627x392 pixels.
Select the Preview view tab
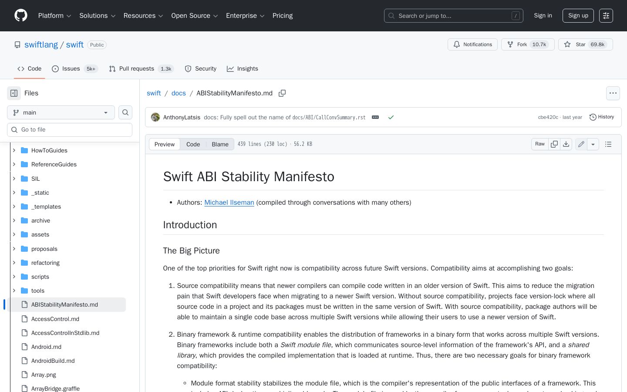click(x=165, y=144)
